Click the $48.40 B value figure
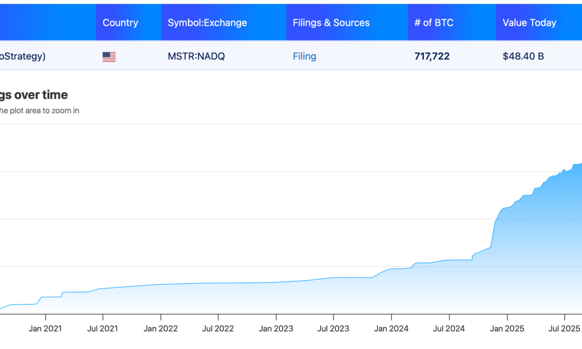This screenshot has width=582, height=349. pos(523,56)
